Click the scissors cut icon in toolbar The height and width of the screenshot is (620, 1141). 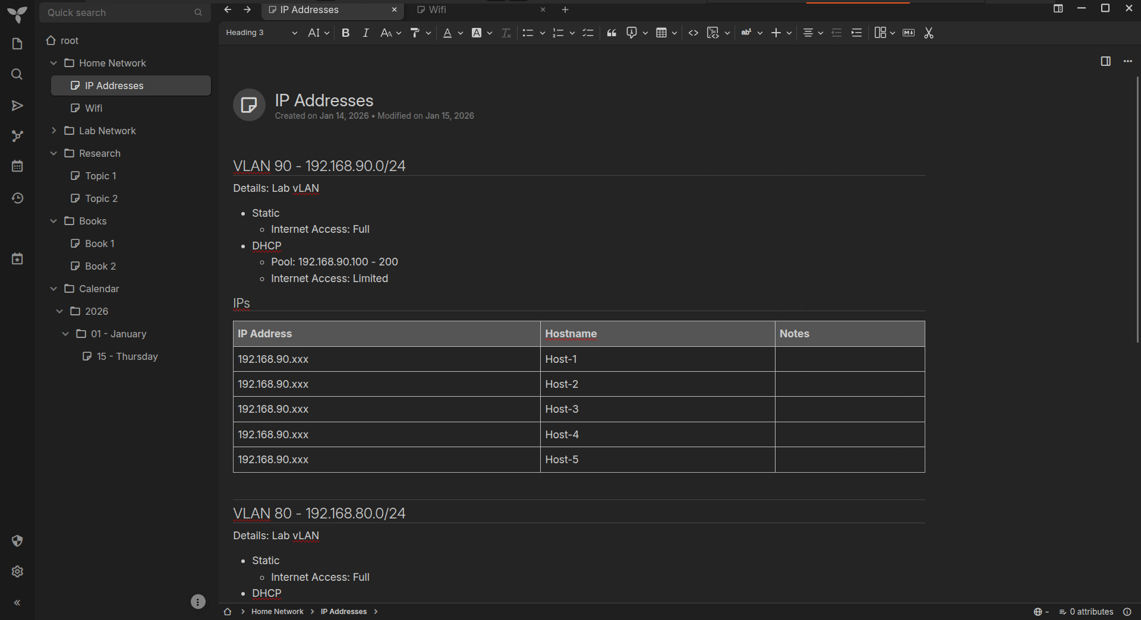pyautogui.click(x=929, y=33)
